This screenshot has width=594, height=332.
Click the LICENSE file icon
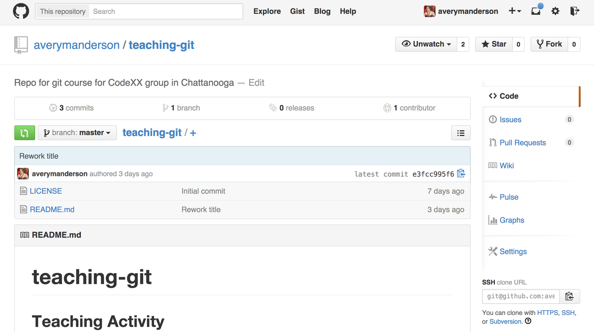[23, 191]
